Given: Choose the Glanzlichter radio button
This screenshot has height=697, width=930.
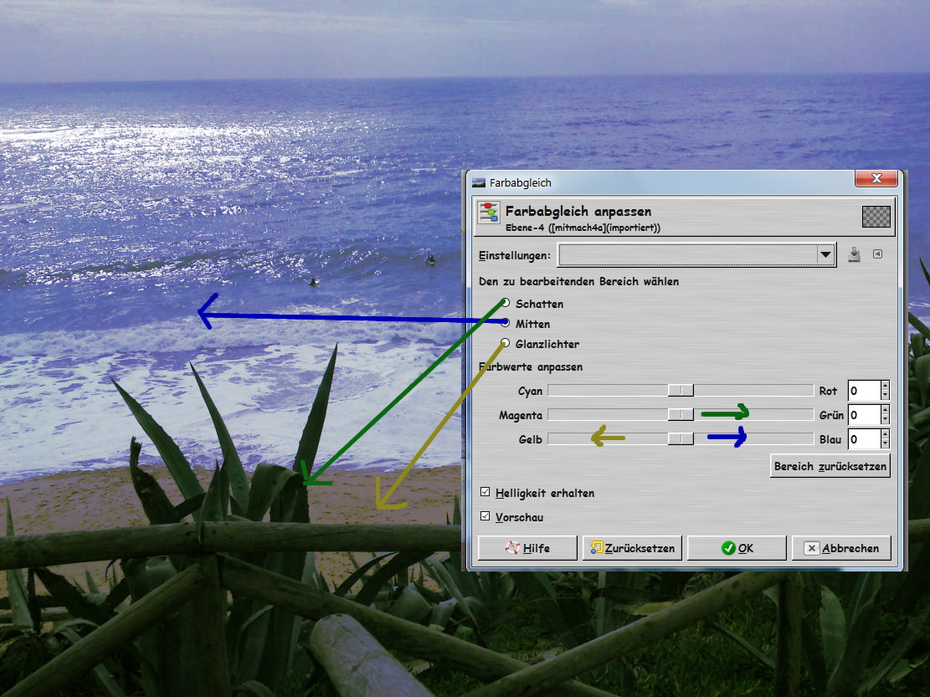Looking at the screenshot, I should click(506, 343).
